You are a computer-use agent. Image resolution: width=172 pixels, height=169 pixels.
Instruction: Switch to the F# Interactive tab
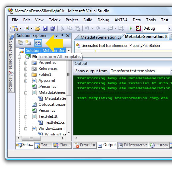[x=133, y=145]
